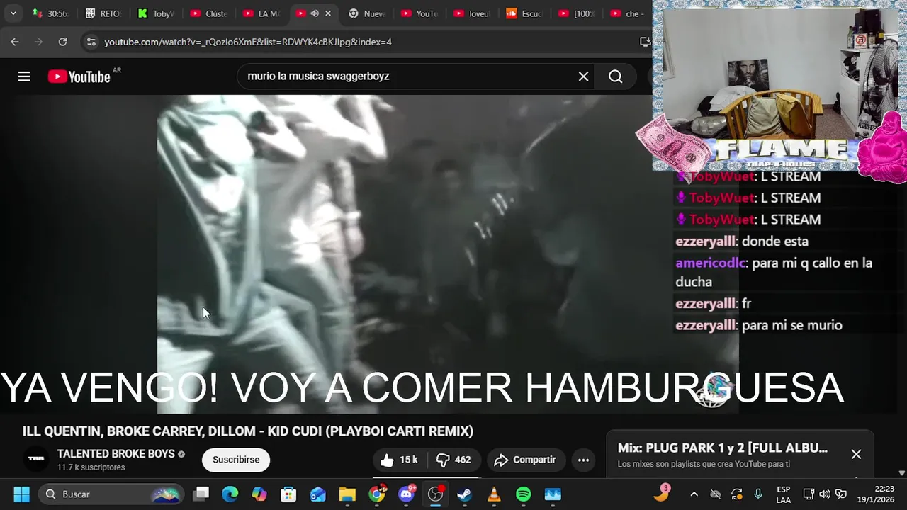Screen dimensions: 907x510
Task: Click '11.7 k suscriptores' text
Action: pyautogui.click(x=91, y=467)
